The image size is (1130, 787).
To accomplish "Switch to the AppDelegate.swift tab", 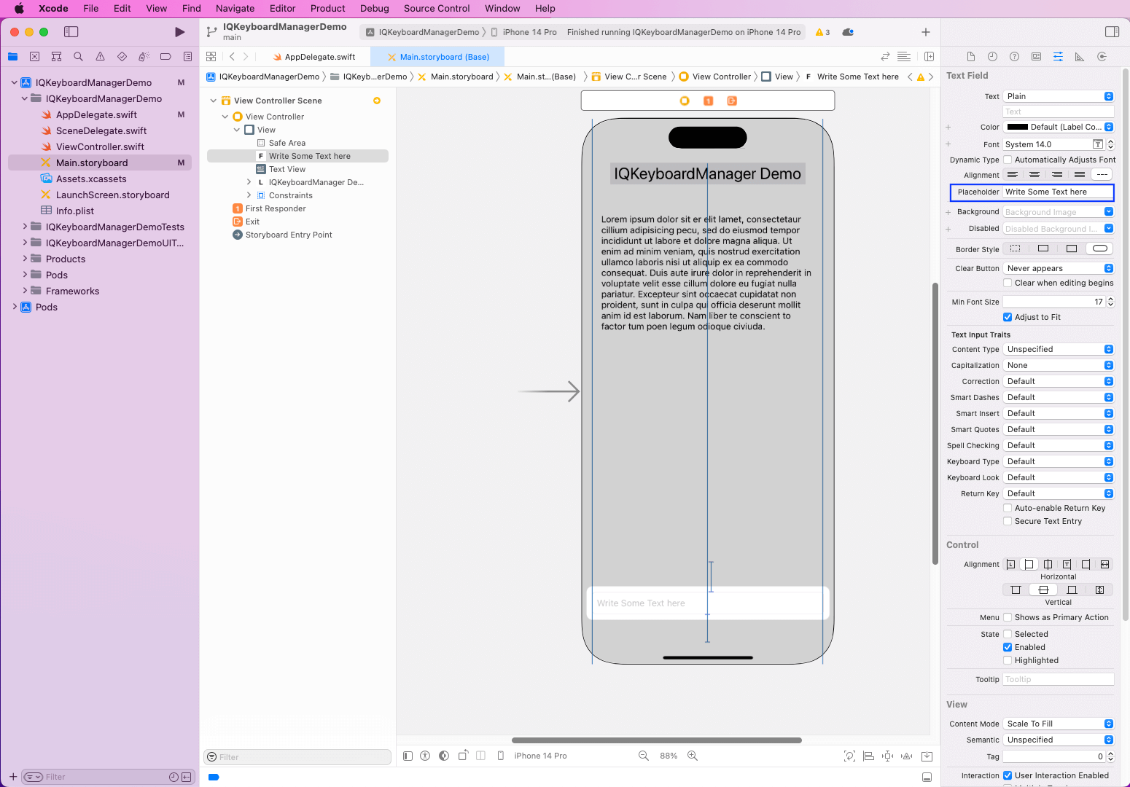I will tap(319, 57).
